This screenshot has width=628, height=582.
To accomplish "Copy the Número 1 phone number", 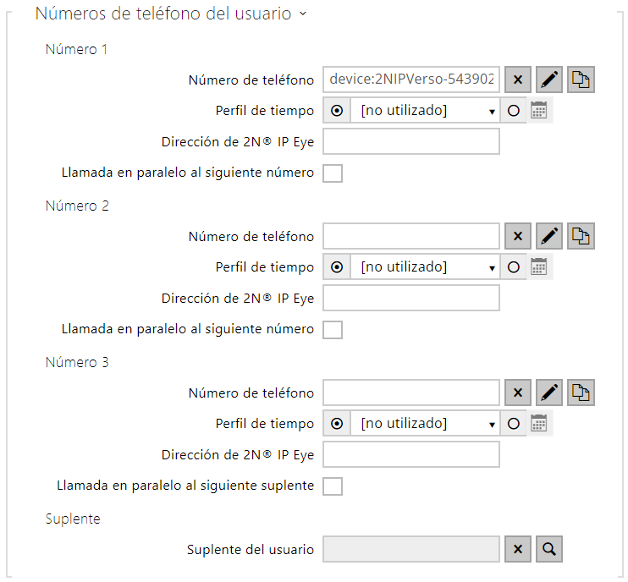I will pos(581,80).
